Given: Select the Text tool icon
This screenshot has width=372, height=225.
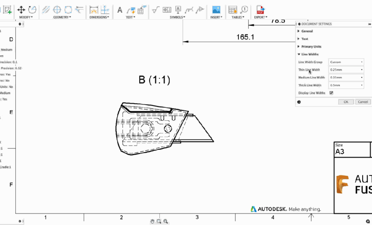Looking at the screenshot, I should pyautogui.click(x=120, y=10).
